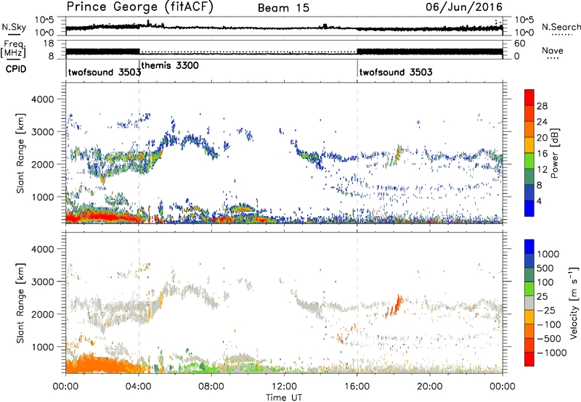
Task: Pick the gray Velocity segment between 25 and -25
Action: tap(529, 303)
